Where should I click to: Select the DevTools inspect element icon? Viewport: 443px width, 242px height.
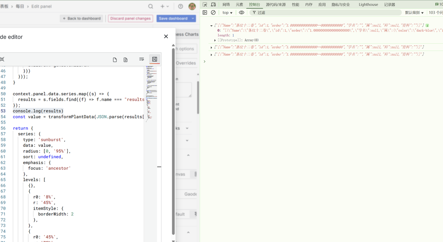[205, 4]
